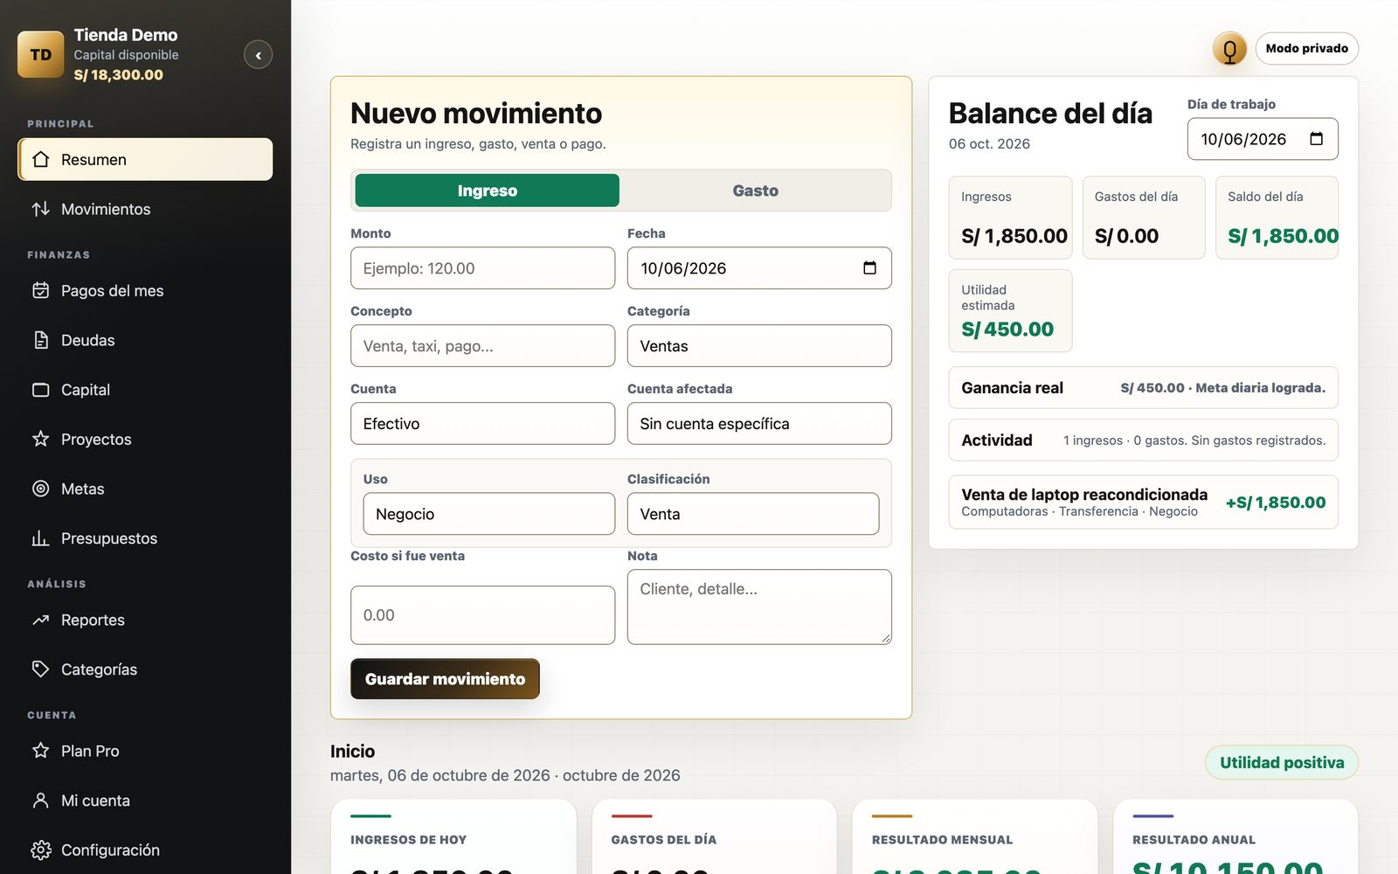Open Plan Pro page
The height and width of the screenshot is (874, 1398).
click(x=145, y=751)
